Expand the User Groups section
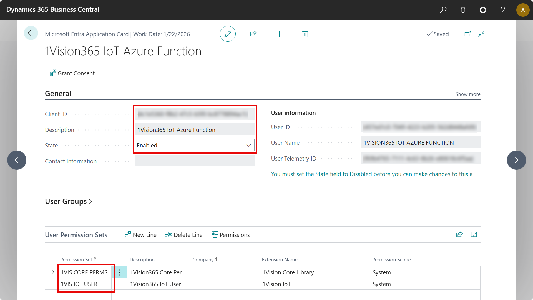The width and height of the screenshot is (533, 300). [x=69, y=201]
